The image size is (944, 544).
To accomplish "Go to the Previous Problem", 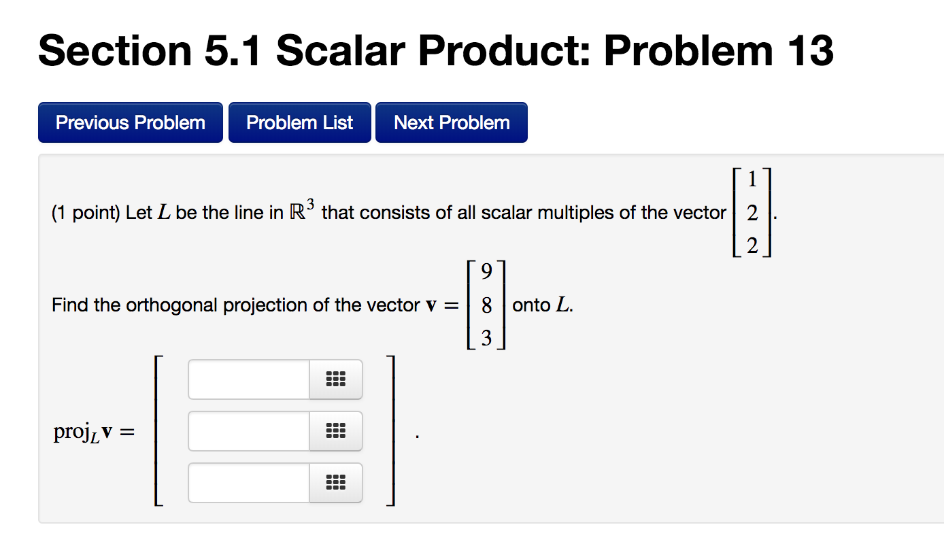I will (x=130, y=122).
